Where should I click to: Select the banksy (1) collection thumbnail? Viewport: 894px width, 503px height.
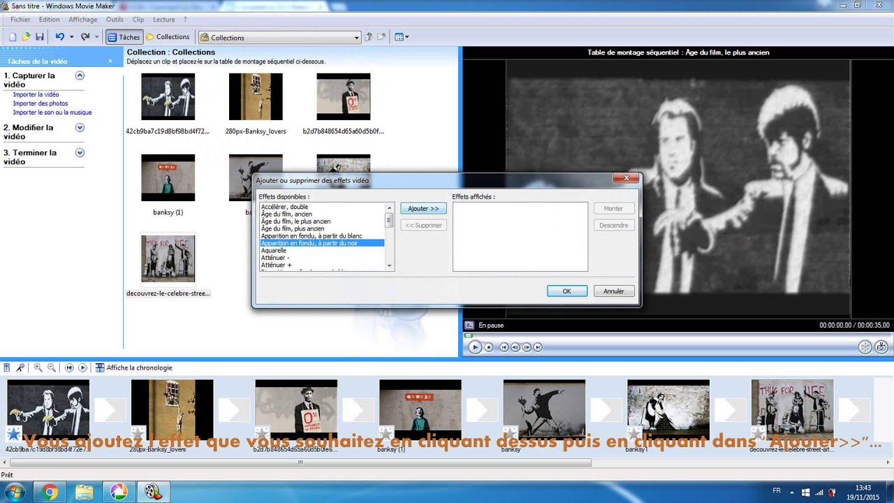[168, 178]
